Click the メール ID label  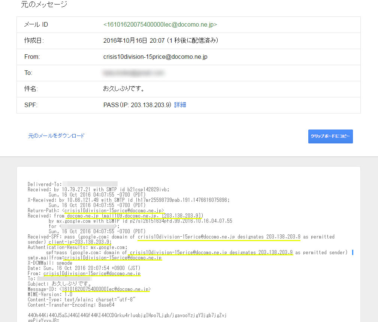click(x=36, y=25)
